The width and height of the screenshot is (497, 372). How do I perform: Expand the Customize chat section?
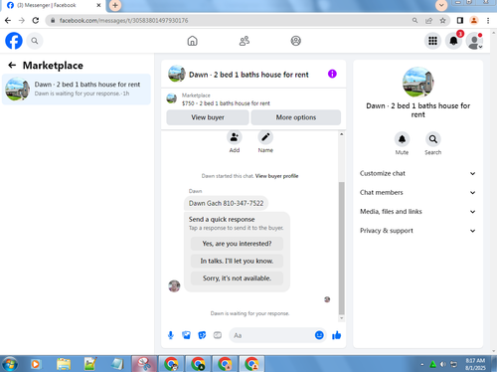(417, 173)
